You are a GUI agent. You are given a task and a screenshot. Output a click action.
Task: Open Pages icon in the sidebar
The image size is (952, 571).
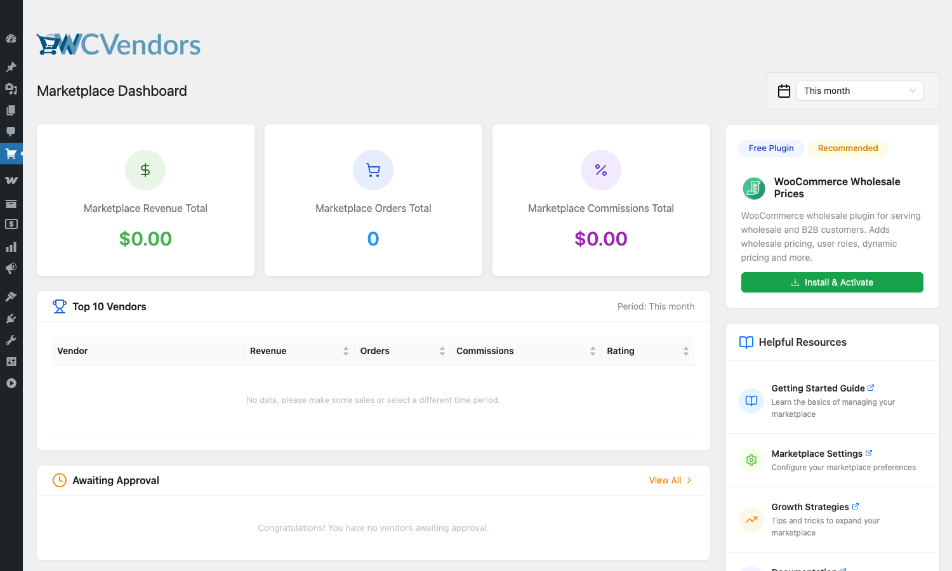(x=11, y=110)
